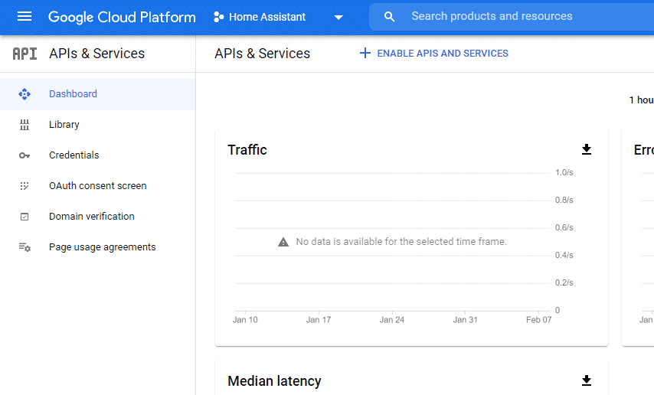
Task: Download the Median latency chart data
Action: click(587, 380)
